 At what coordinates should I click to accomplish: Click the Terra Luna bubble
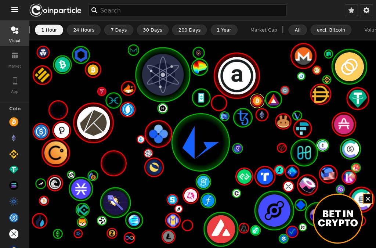pyautogui.click(x=154, y=167)
